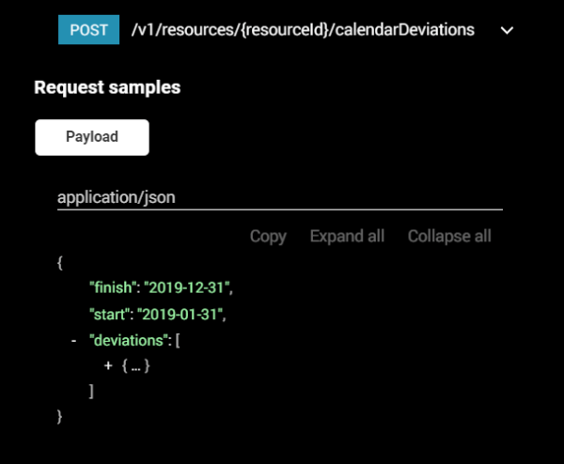The height and width of the screenshot is (464, 564).
Task: Click the opening curly brace of the JSON
Action: (x=60, y=263)
